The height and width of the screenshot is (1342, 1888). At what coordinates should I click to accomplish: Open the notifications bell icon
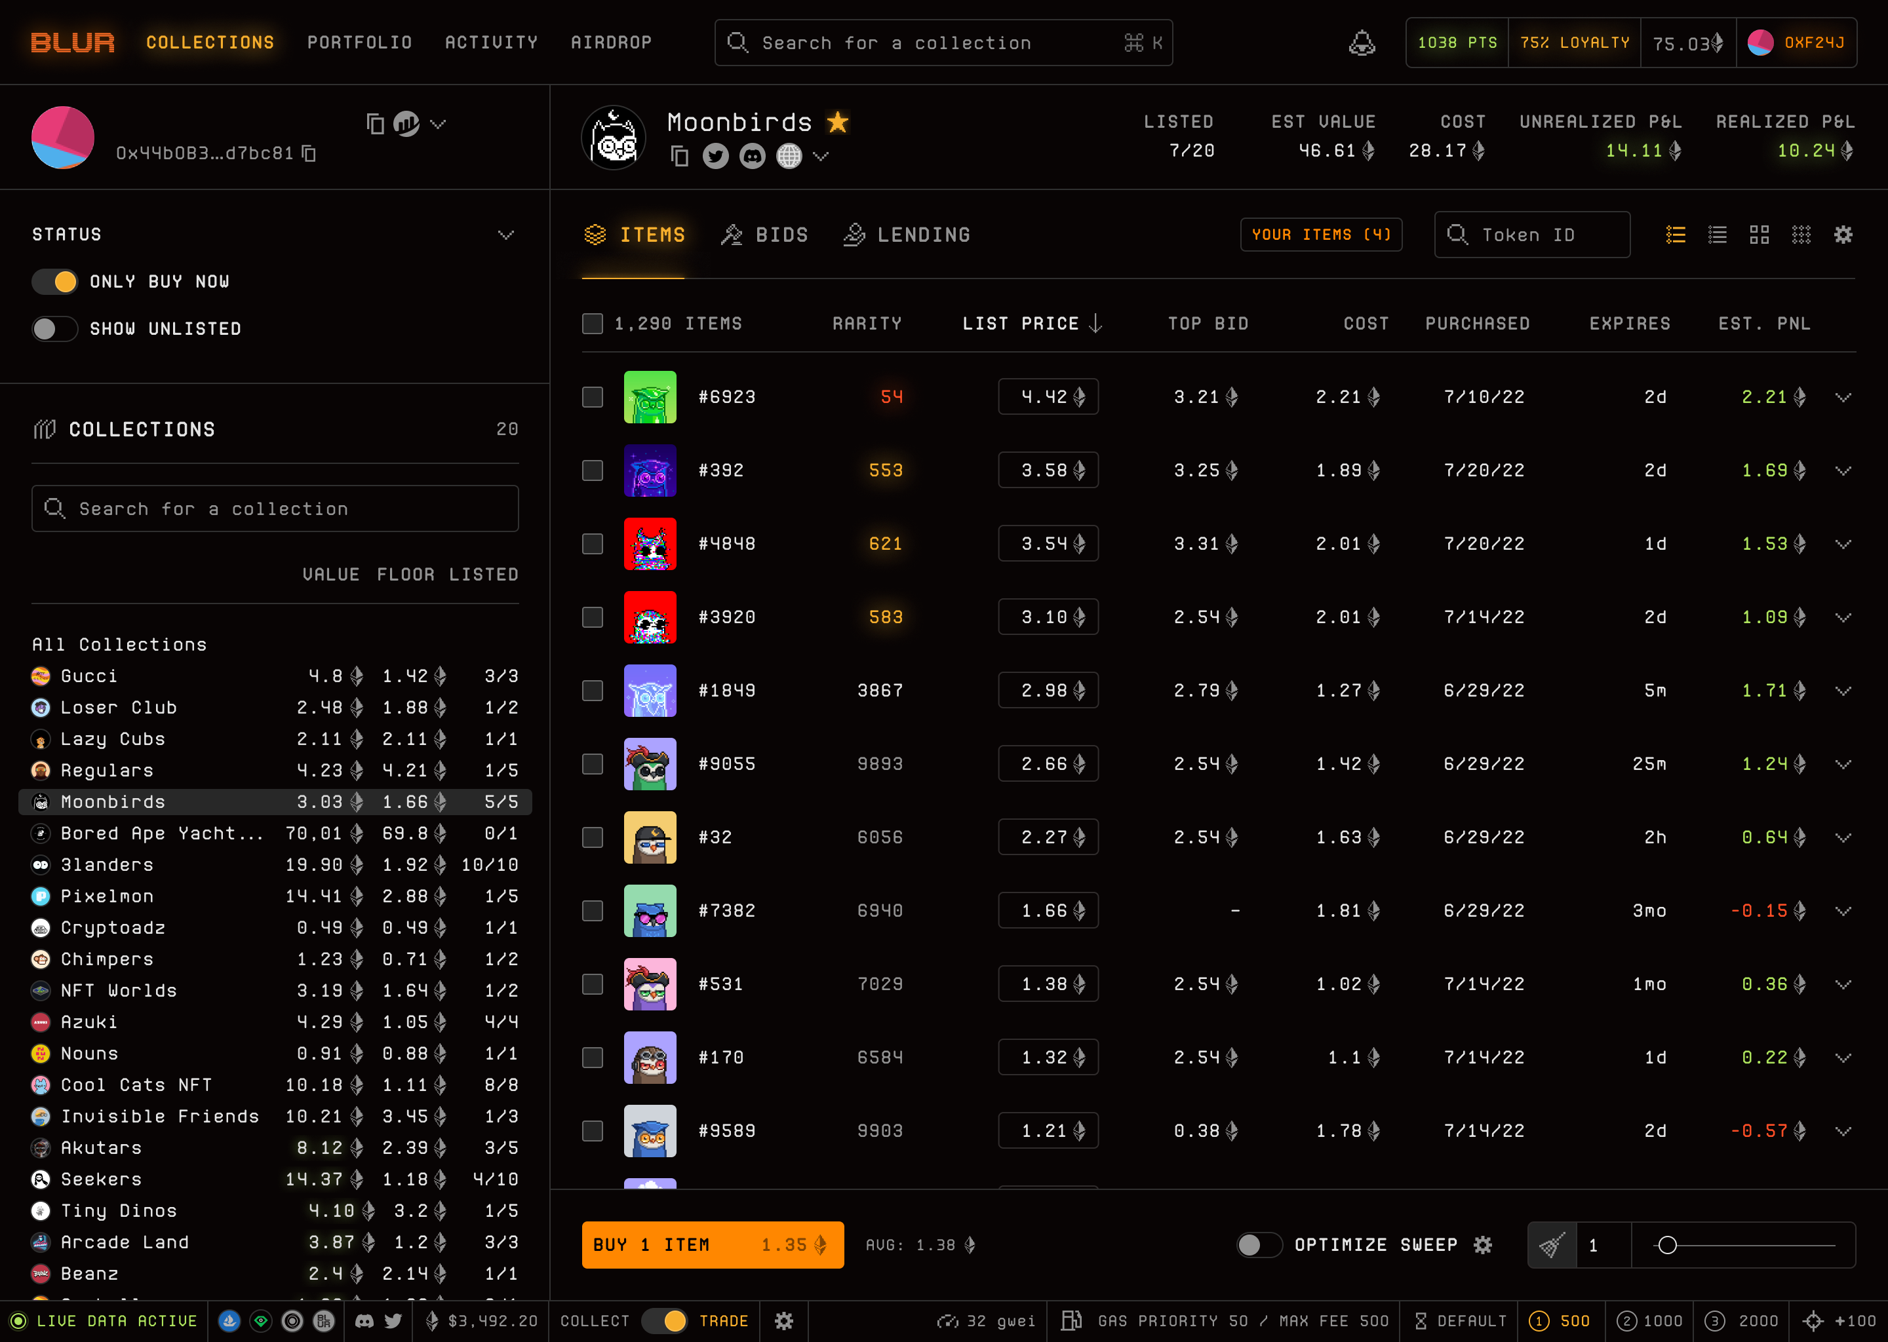click(1362, 43)
